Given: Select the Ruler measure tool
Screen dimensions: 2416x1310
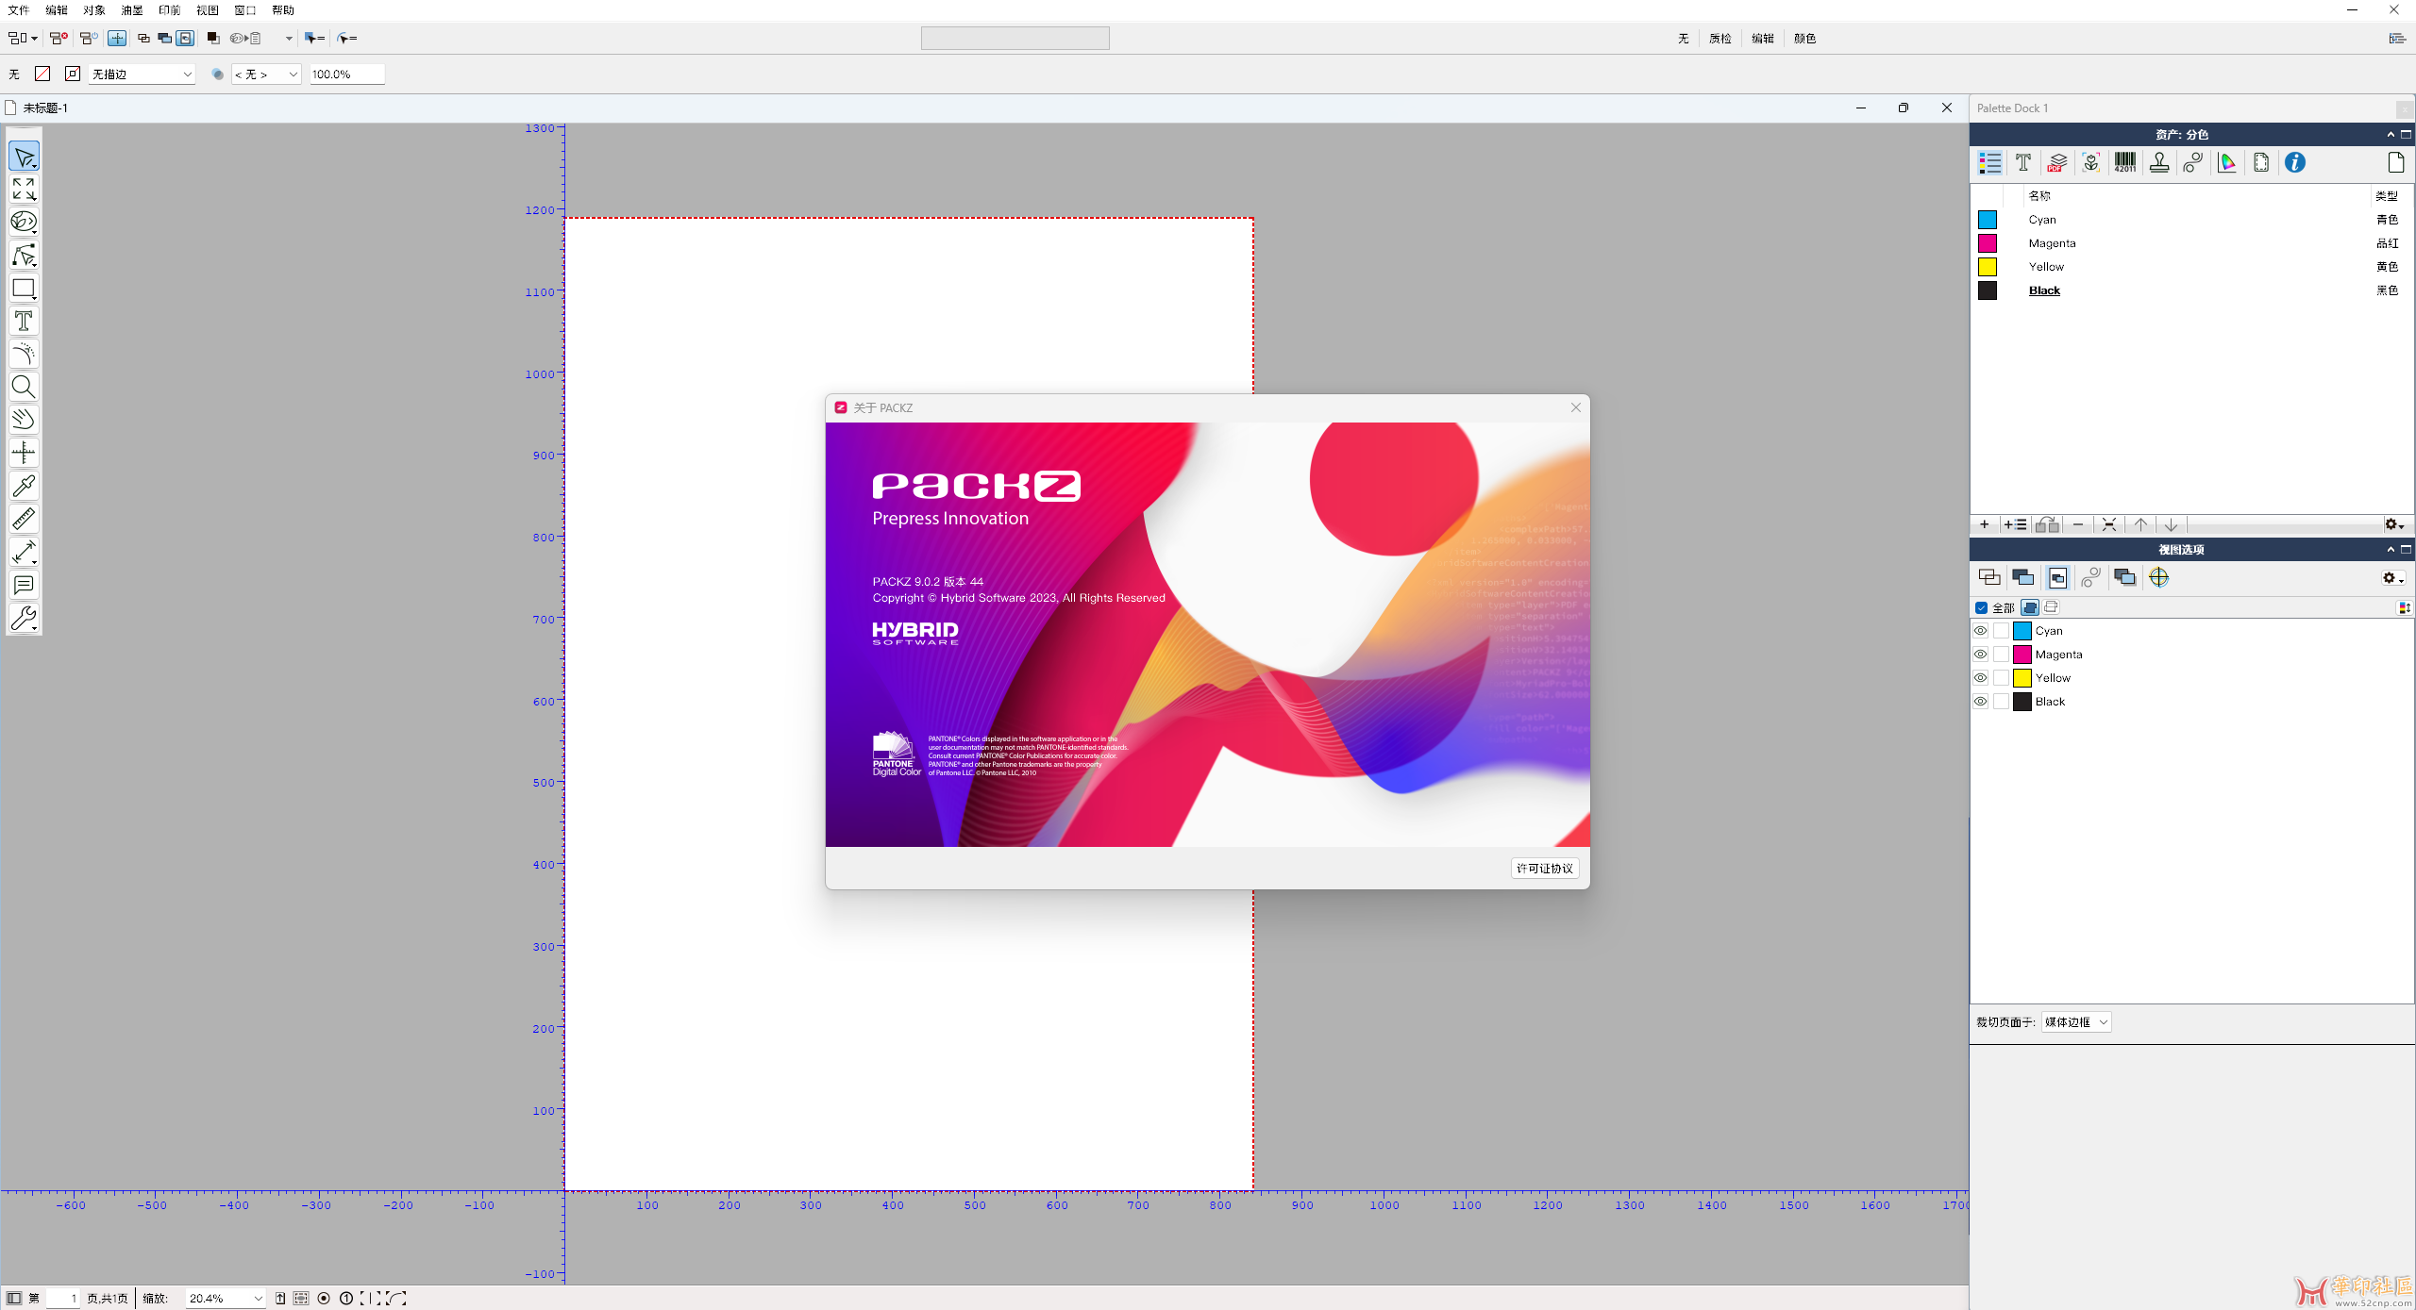Looking at the screenshot, I should tap(24, 519).
